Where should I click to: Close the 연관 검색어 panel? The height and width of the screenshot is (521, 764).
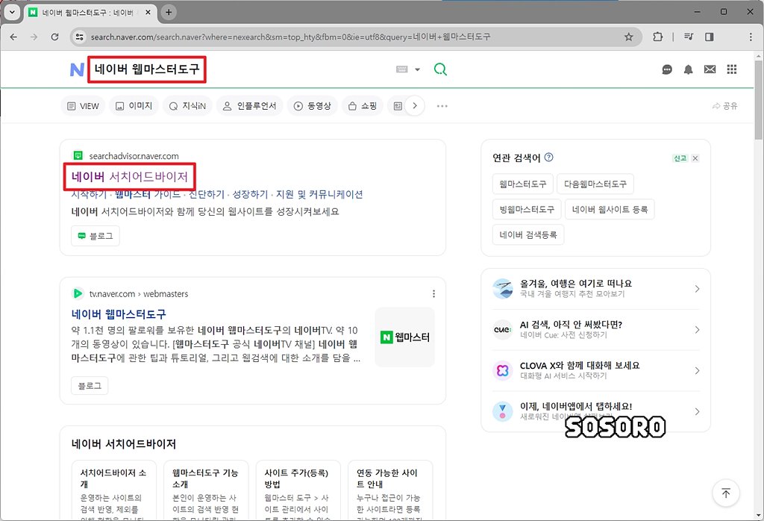(x=695, y=158)
